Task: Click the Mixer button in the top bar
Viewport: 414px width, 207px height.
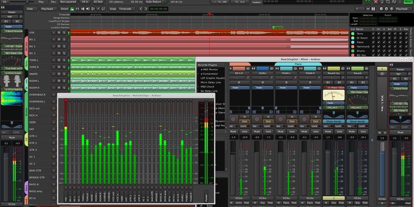Action: click(x=408, y=2)
